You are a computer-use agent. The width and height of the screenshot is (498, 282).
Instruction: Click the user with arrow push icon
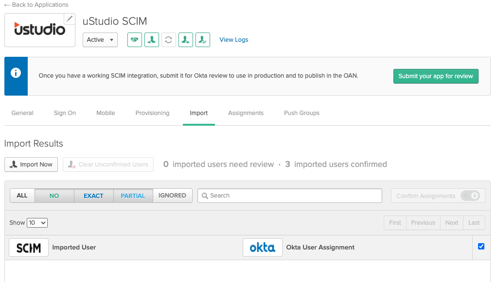click(185, 40)
